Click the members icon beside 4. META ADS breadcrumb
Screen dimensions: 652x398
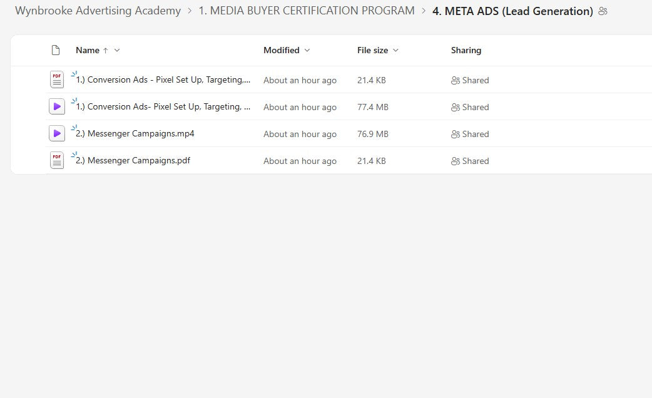pyautogui.click(x=603, y=11)
